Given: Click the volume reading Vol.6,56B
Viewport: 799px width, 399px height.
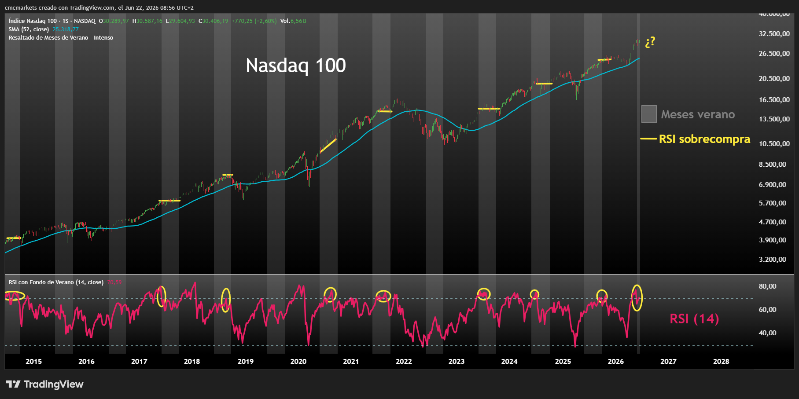Looking at the screenshot, I should (x=293, y=21).
